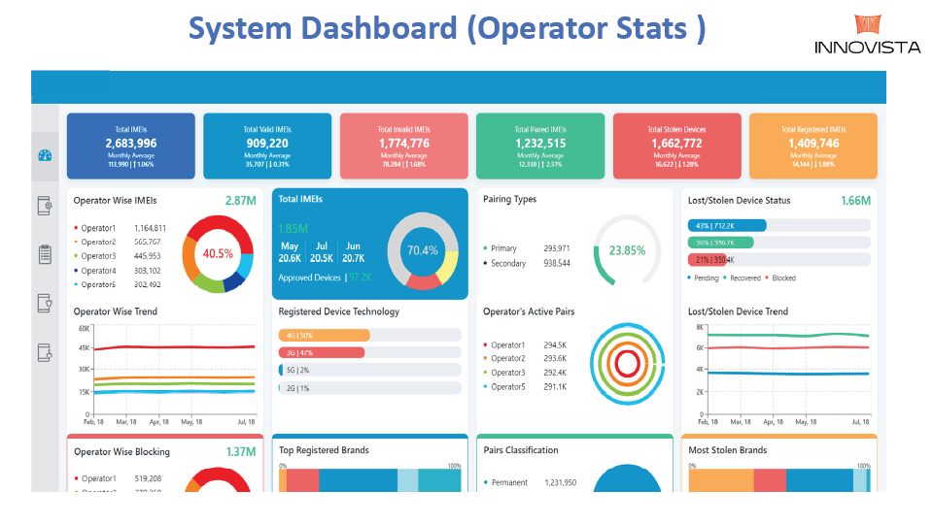
Task: Click the 23.85% pairing gauge
Action: (x=627, y=249)
